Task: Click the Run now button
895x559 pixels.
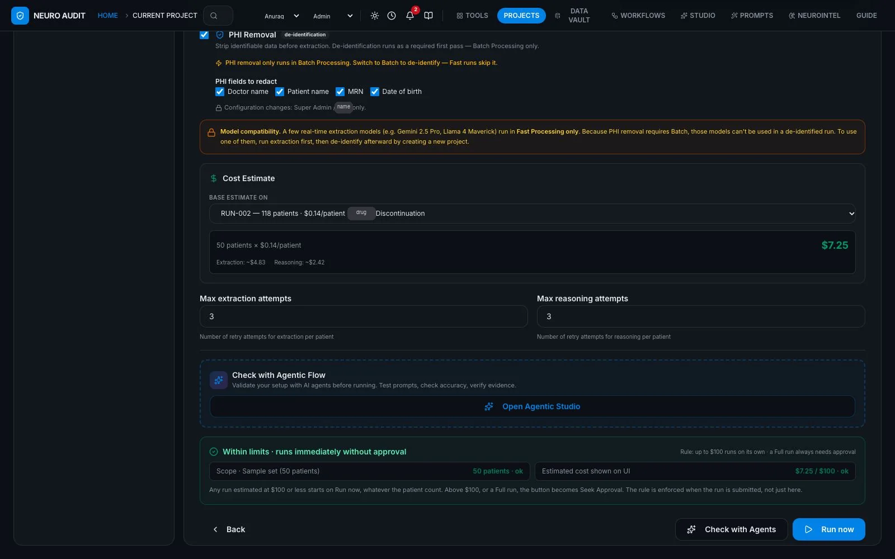Action: pos(829,529)
